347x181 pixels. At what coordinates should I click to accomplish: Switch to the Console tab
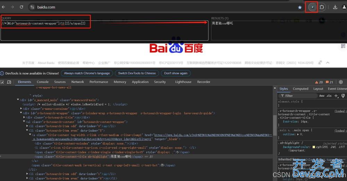tap(42, 82)
